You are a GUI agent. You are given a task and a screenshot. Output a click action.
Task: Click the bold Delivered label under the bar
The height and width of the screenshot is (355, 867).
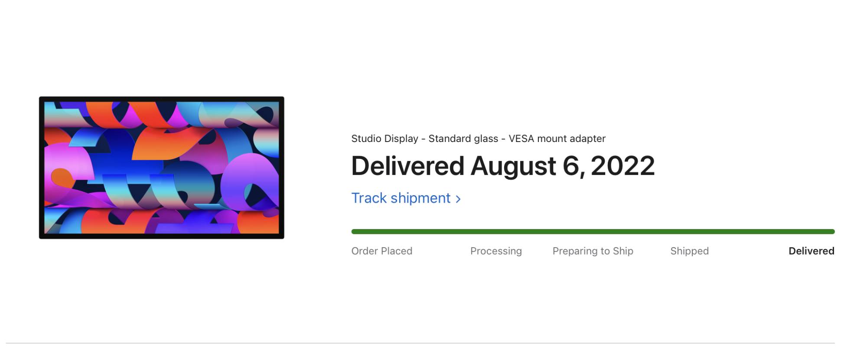pos(811,251)
